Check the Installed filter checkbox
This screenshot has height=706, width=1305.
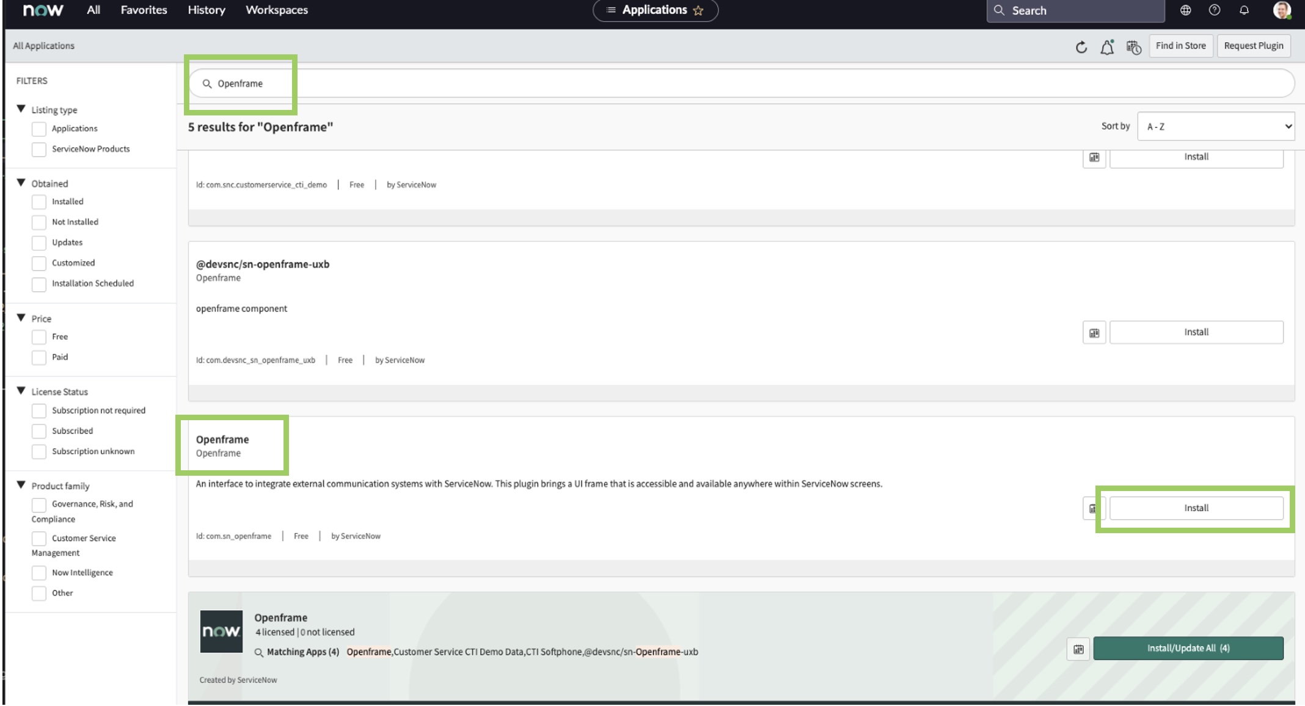click(39, 202)
